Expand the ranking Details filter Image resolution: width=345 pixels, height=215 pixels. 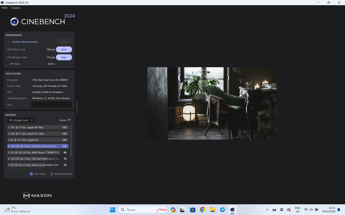click(65, 120)
